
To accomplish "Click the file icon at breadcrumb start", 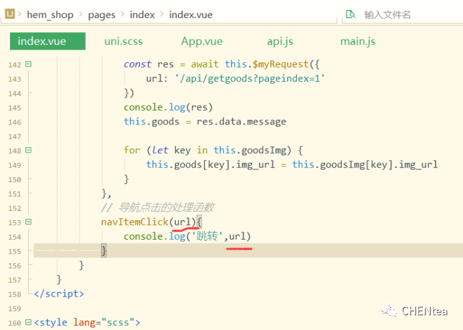I will pos(11,14).
